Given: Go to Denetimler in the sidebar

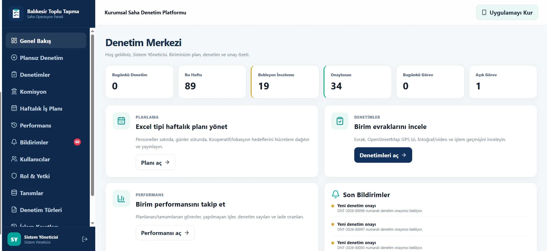Looking at the screenshot, I should (46, 74).
